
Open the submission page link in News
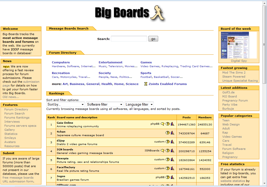[31, 82]
